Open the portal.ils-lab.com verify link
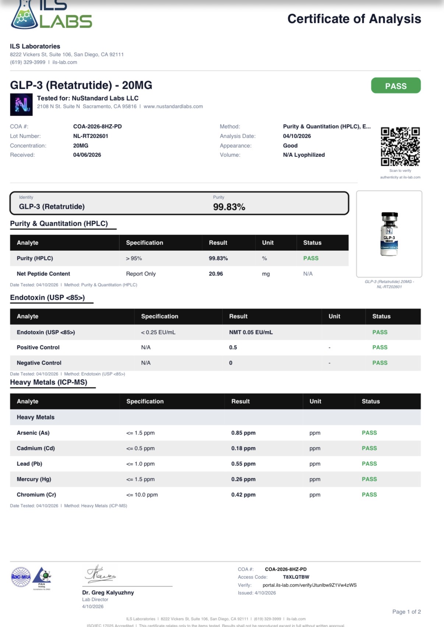444x627 pixels. (x=310, y=585)
